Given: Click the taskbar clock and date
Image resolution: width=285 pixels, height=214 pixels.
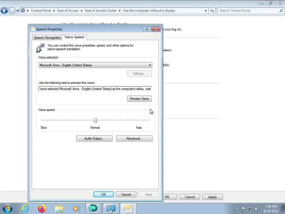Looking at the screenshot, I should (271, 209).
